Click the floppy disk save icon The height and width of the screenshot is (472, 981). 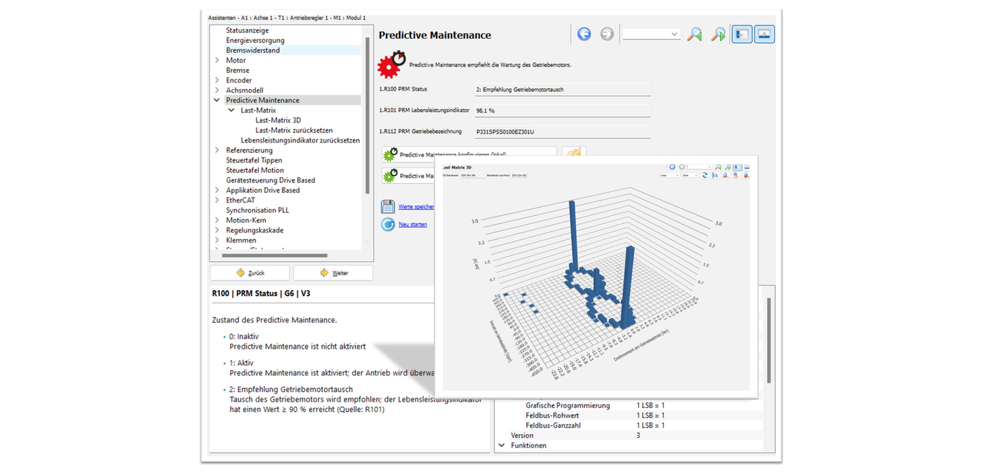[x=388, y=206]
